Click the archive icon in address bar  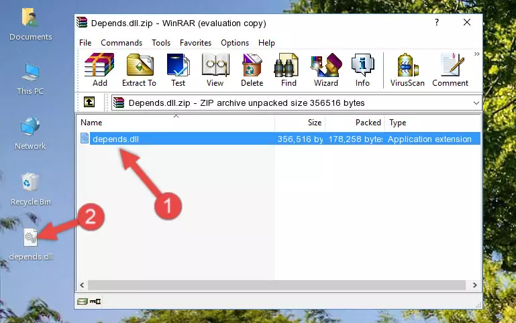(119, 103)
